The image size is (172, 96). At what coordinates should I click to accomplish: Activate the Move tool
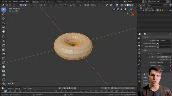point(3,19)
